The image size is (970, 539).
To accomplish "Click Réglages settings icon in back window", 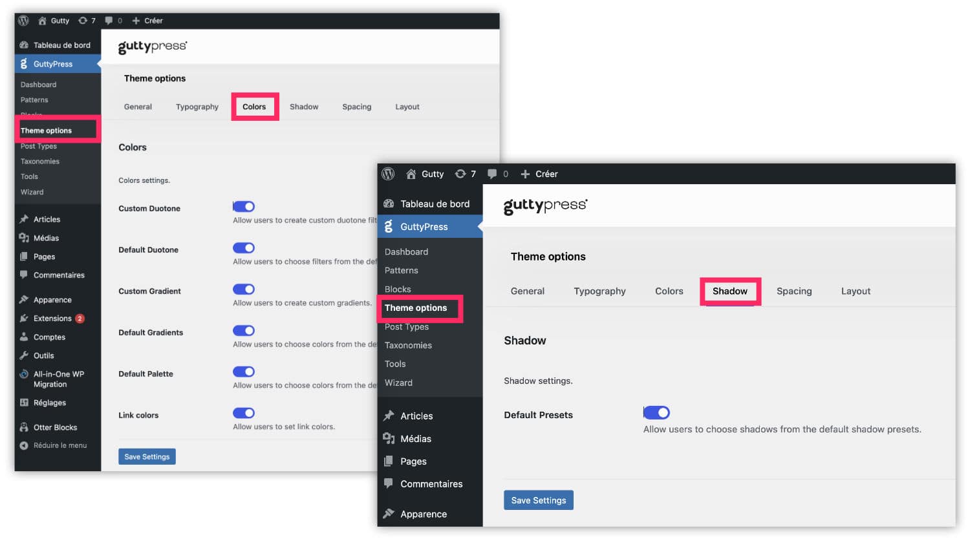I will (24, 403).
